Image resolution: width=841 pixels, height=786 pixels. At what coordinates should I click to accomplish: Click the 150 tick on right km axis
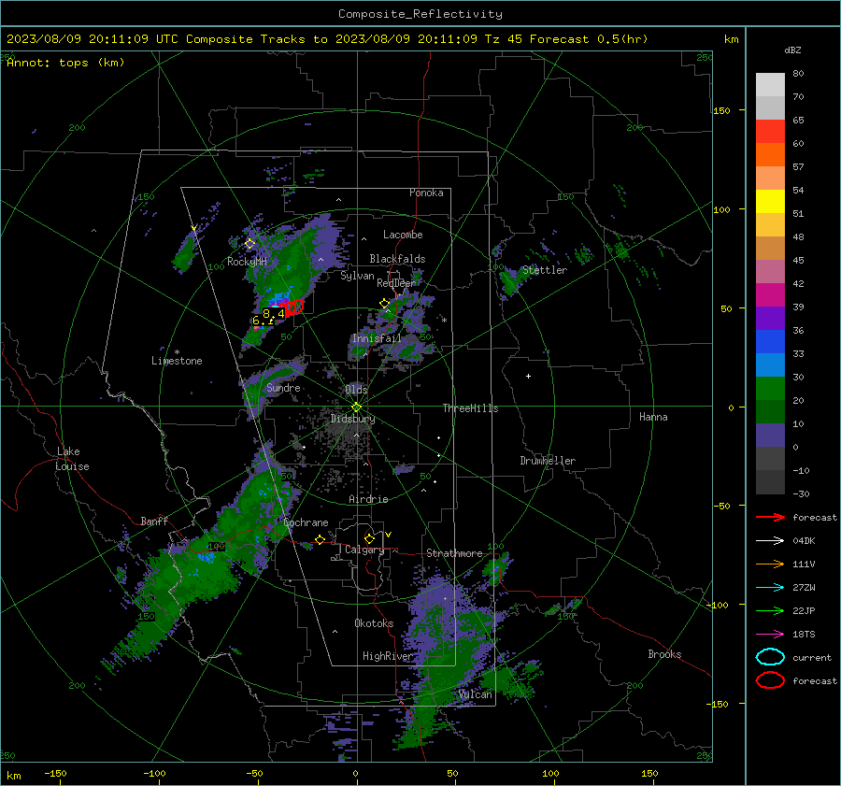coord(721,110)
